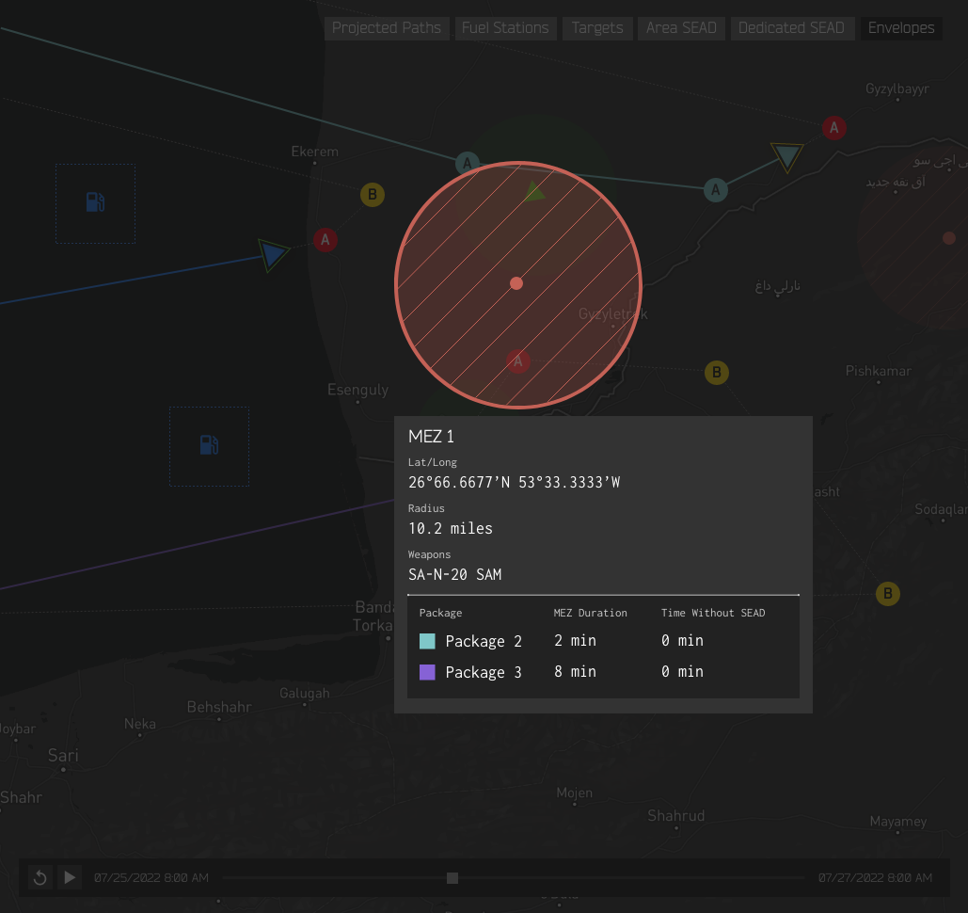Select the lower fuel station icon

pos(209,445)
